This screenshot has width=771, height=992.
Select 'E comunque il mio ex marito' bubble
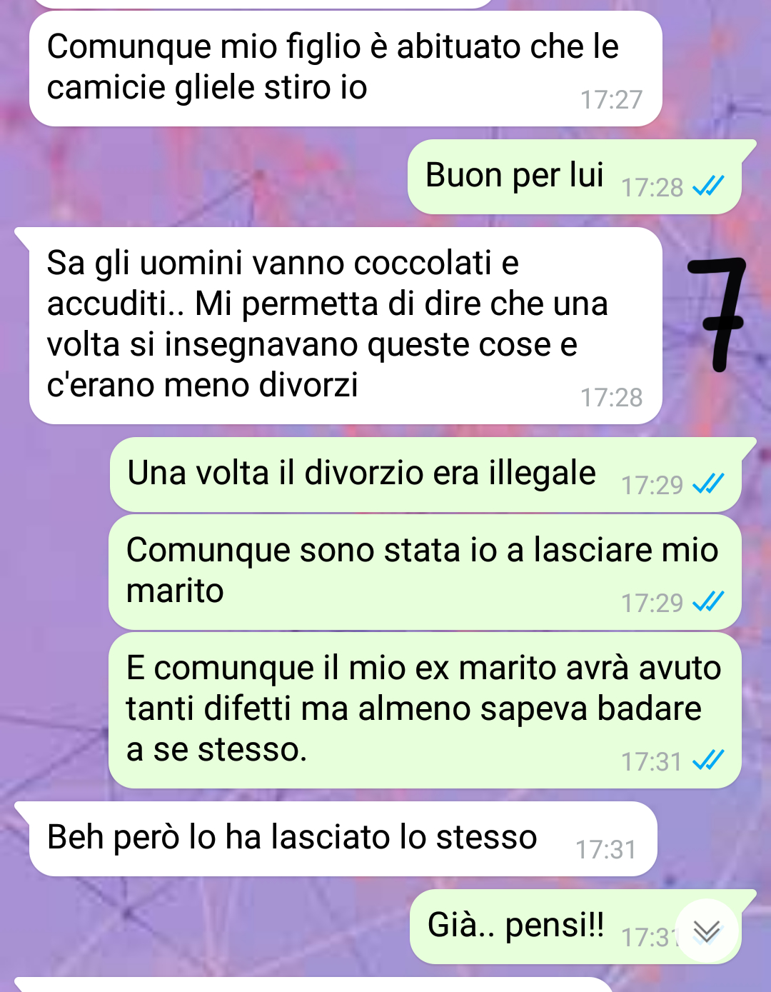(425, 710)
